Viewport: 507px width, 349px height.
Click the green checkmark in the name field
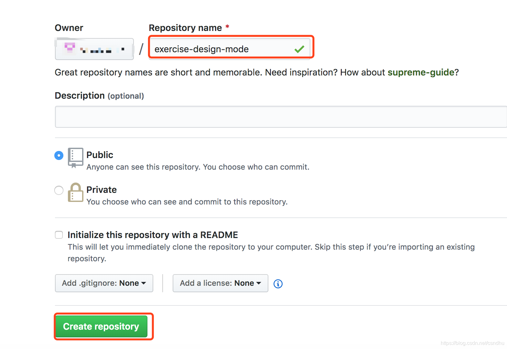(299, 49)
